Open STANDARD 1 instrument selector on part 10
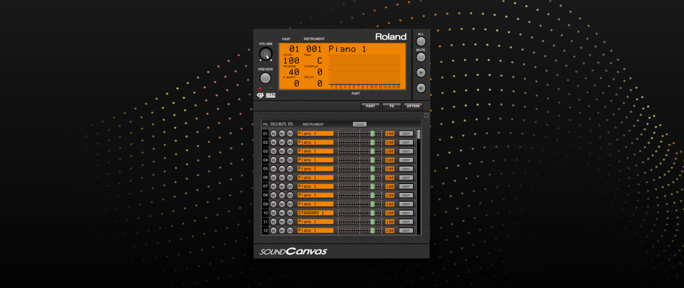Image resolution: width=684 pixels, height=288 pixels. tap(315, 213)
